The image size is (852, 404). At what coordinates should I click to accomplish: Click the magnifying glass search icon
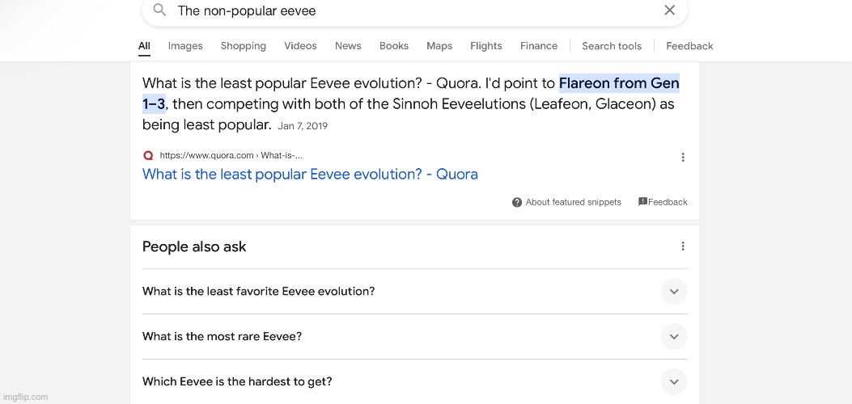159,11
